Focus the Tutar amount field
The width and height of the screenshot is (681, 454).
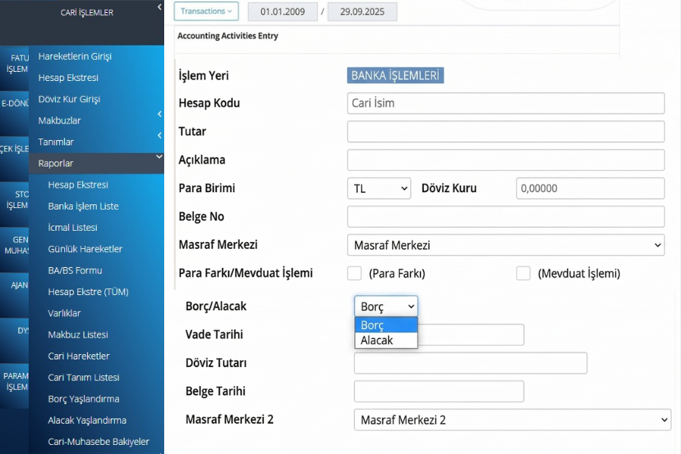[505, 132]
